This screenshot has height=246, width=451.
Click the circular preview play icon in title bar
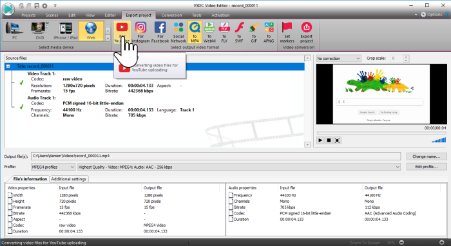45,5
